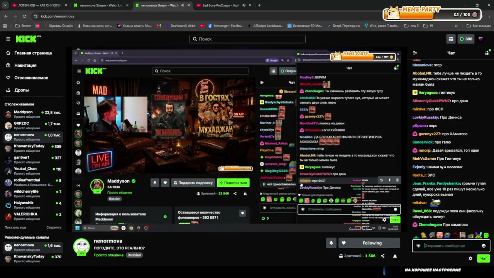The height and width of the screenshot is (278, 494).
Task: Open the Stream bookmarks folder
Action: [24, 26]
